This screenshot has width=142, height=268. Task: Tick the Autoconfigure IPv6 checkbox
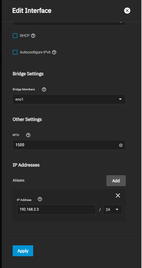[x=15, y=52]
